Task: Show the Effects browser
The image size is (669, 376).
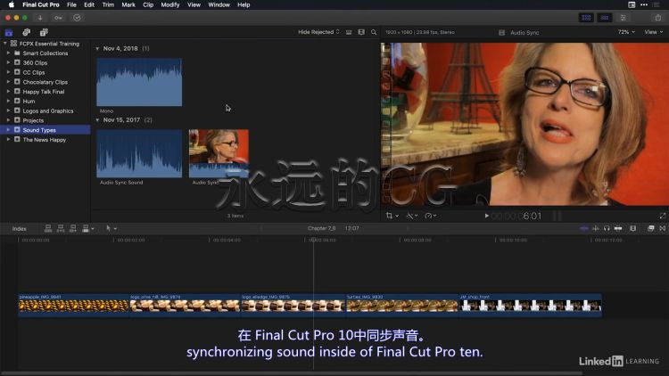Action: pos(650,228)
